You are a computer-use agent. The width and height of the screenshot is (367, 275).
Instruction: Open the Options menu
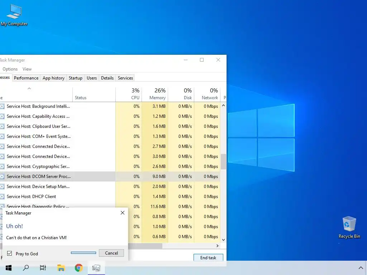(x=10, y=69)
